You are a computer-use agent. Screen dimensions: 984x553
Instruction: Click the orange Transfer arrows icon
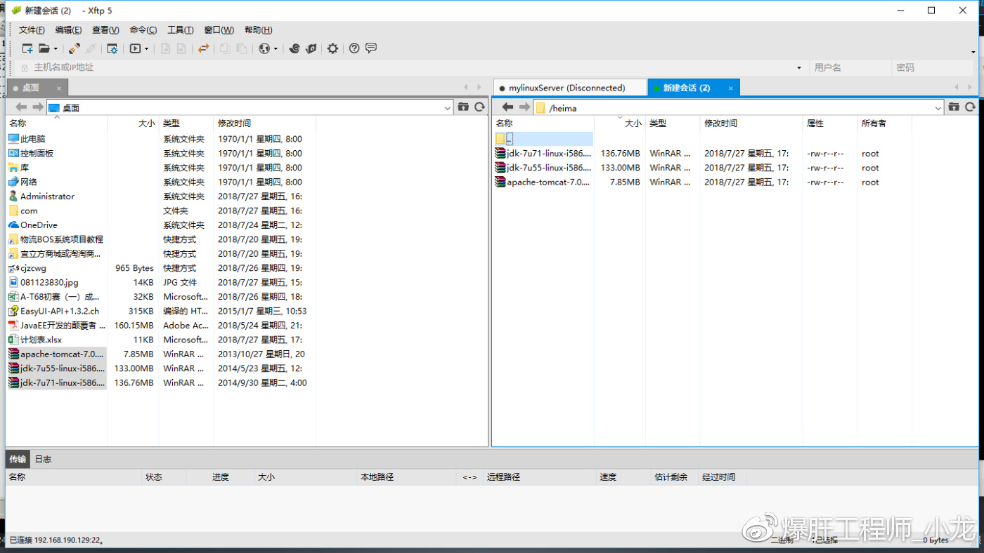tap(203, 48)
